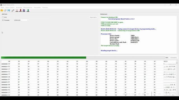The height and width of the screenshot is (100, 179).
Task: Click the 00 hex column header
Action: (9, 61)
